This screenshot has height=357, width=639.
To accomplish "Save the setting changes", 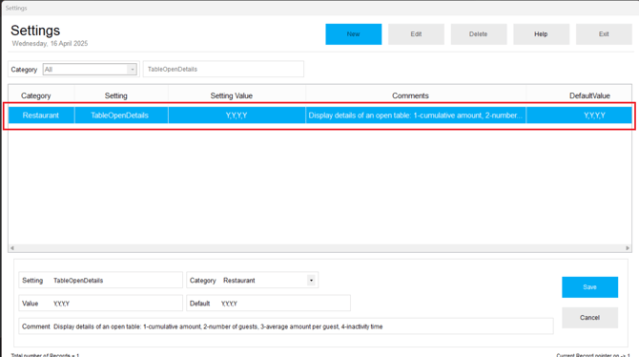I will click(x=589, y=287).
